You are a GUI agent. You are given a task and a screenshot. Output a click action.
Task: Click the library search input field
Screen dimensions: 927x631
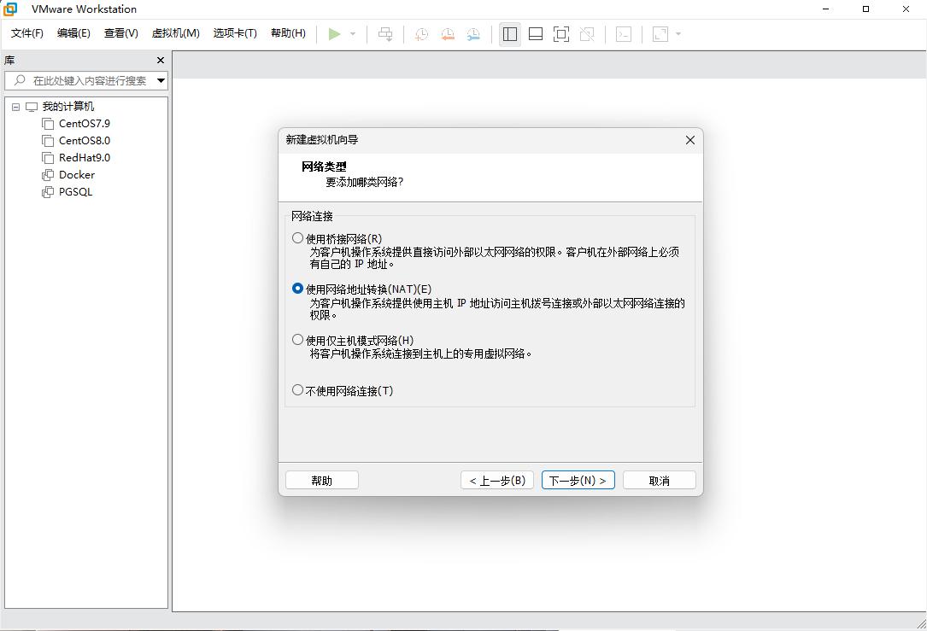(x=85, y=80)
